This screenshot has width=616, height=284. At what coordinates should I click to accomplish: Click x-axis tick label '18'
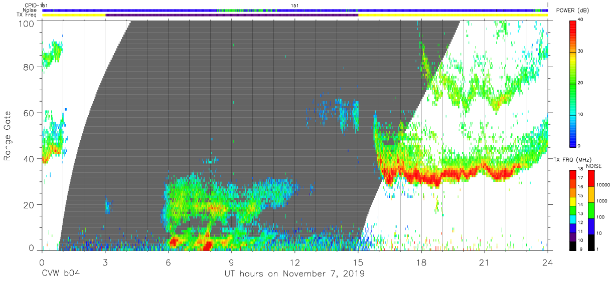click(421, 262)
